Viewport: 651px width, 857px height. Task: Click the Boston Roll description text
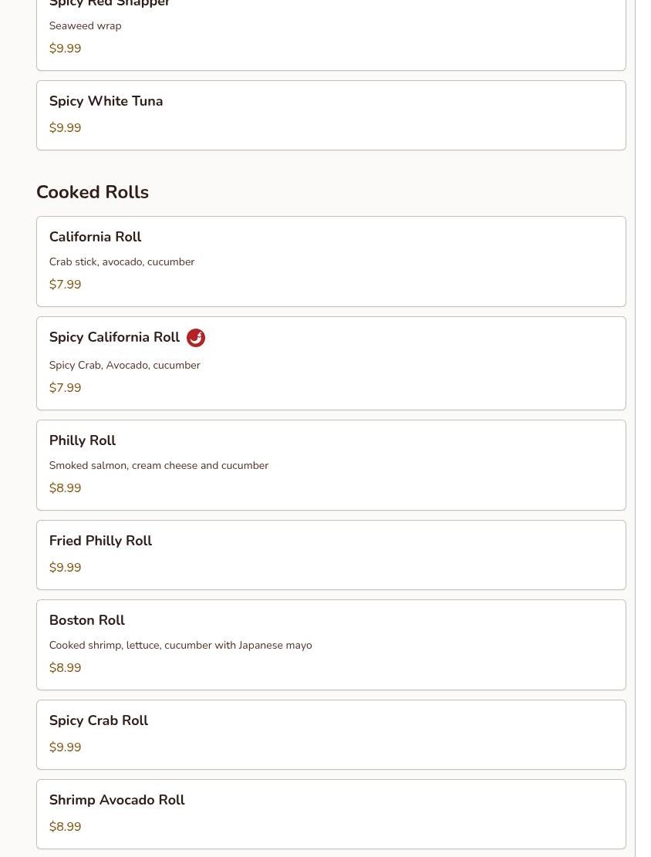(180, 646)
